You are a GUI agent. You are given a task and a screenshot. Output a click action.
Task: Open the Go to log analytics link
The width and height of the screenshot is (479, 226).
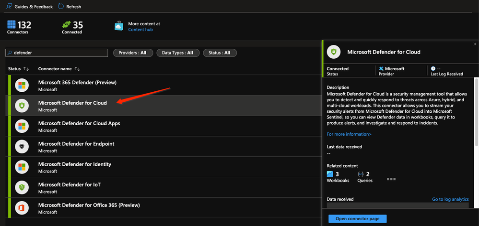pyautogui.click(x=450, y=199)
